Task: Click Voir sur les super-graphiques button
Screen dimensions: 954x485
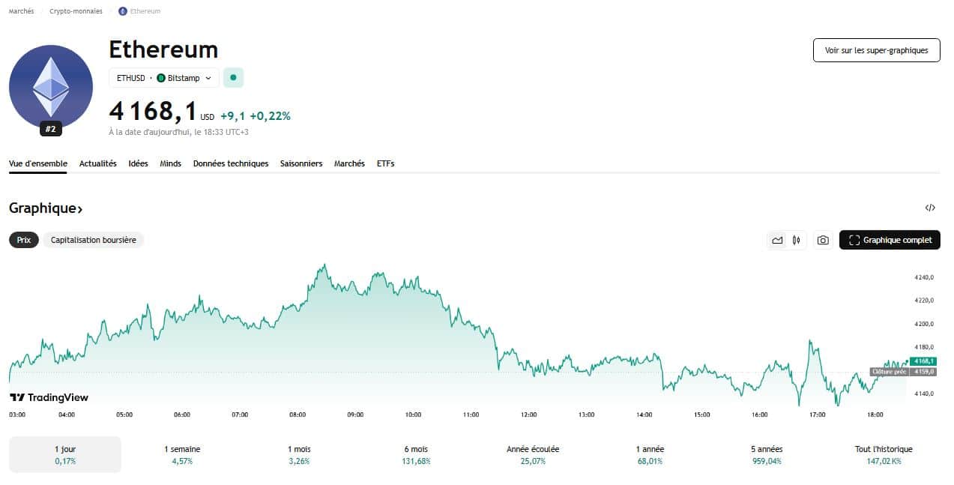Action: [x=876, y=50]
